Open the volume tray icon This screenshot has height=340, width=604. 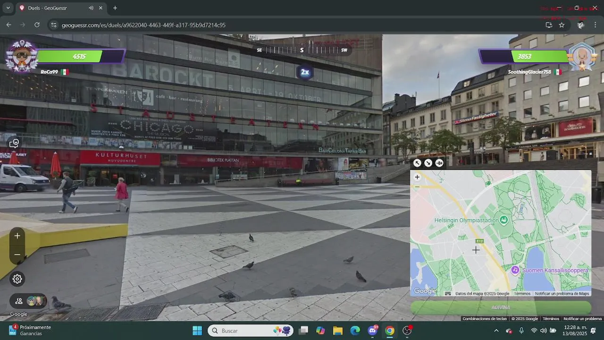543,331
